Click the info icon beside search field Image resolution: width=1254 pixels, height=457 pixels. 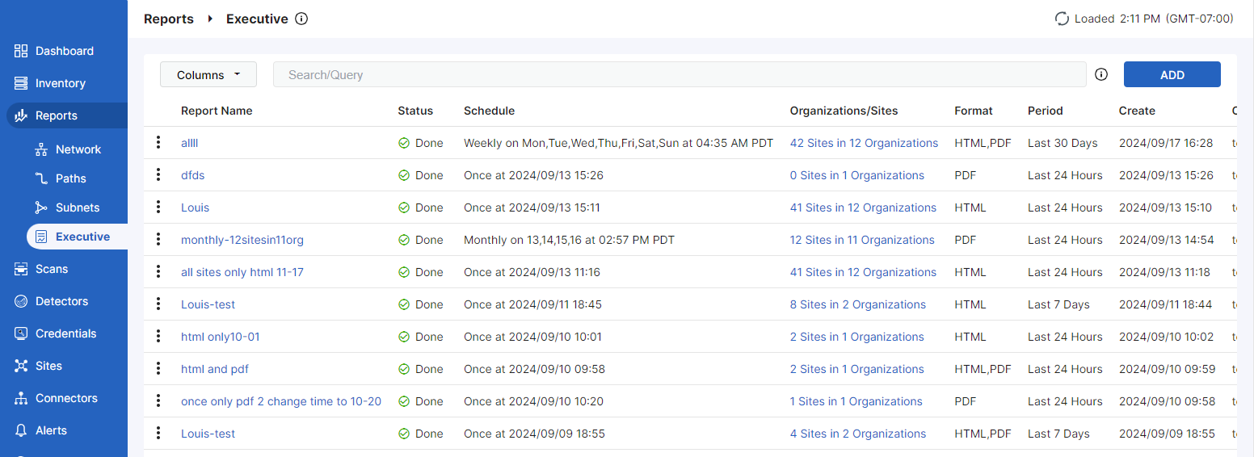[x=1101, y=74]
